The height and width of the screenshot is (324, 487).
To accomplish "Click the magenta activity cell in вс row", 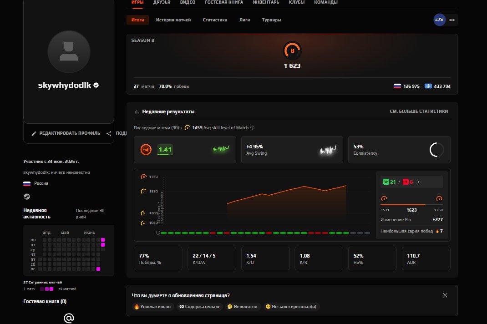I will [x=98, y=269].
